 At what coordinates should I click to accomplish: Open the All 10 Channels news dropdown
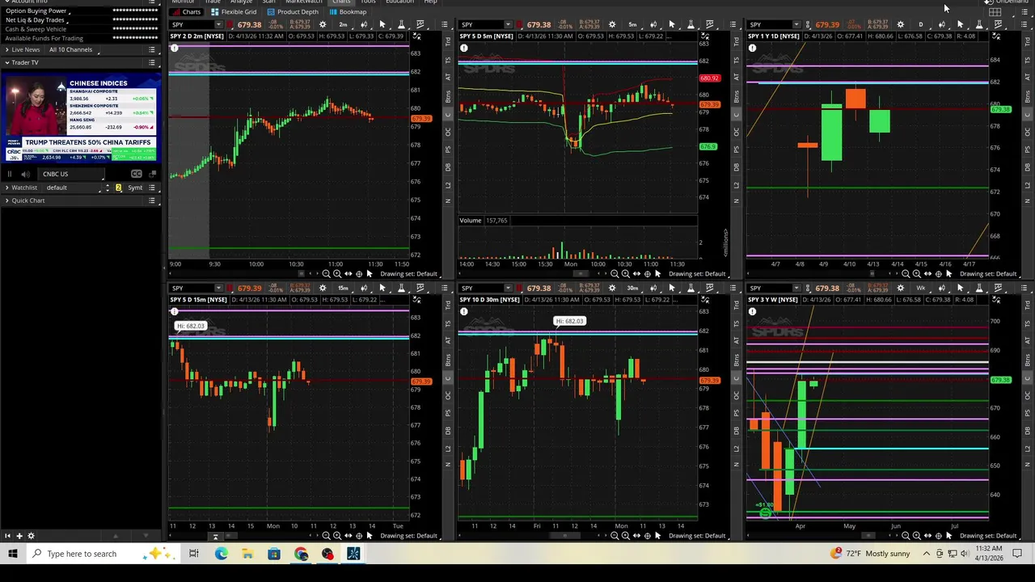[72, 50]
